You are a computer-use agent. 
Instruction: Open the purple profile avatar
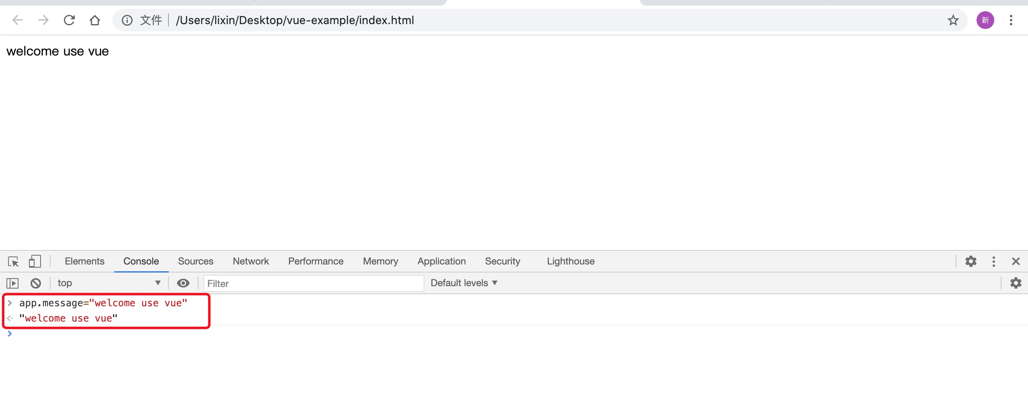(x=985, y=20)
